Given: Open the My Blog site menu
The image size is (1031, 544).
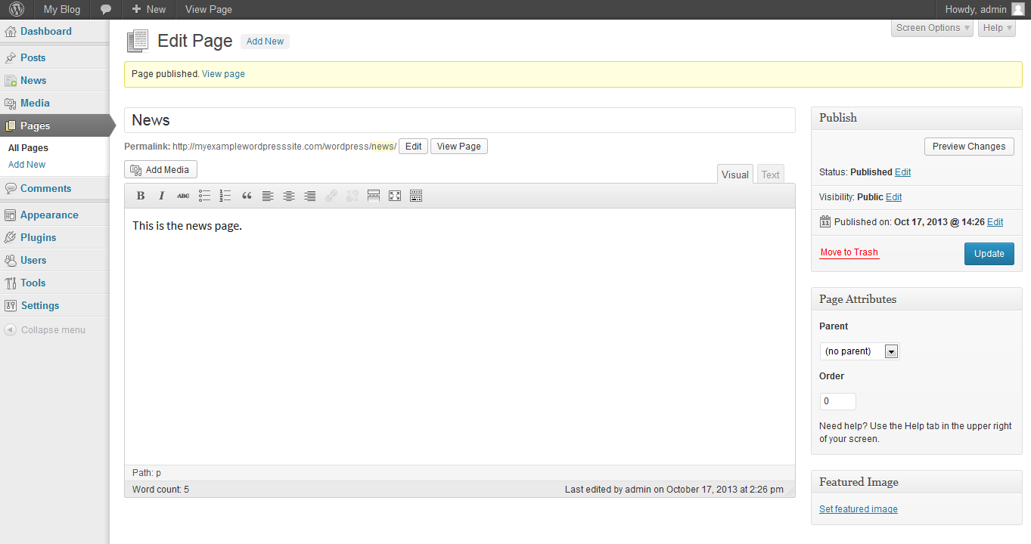Looking at the screenshot, I should [61, 9].
